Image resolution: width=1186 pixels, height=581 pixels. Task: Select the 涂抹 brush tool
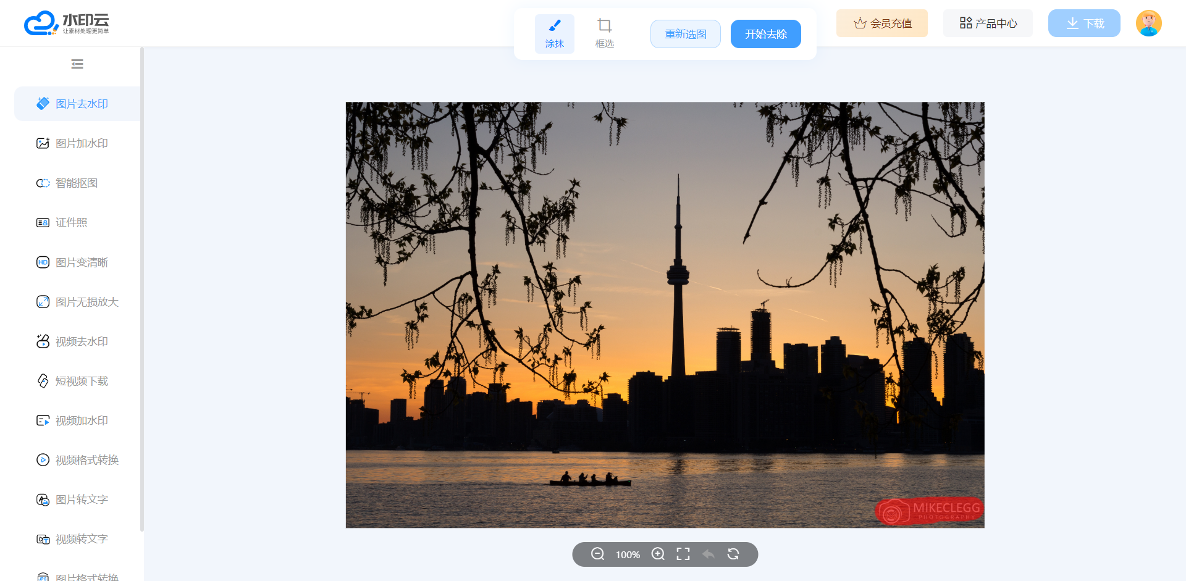point(554,33)
